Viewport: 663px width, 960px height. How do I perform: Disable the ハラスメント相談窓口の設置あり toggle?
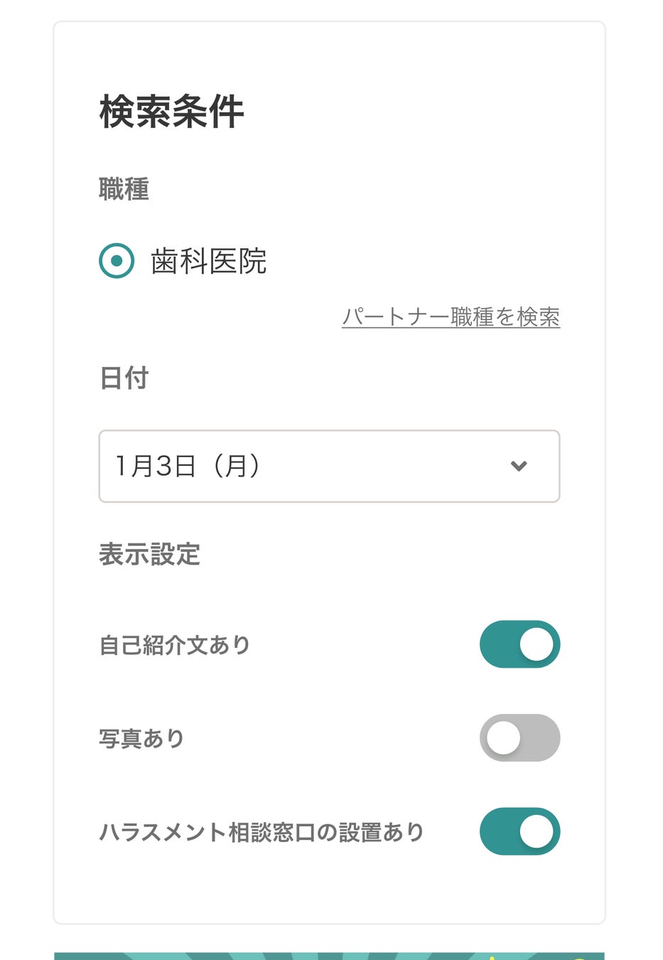click(x=519, y=831)
